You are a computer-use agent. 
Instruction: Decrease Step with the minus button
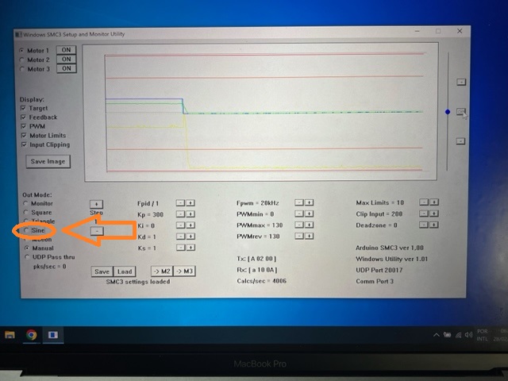[x=97, y=231]
